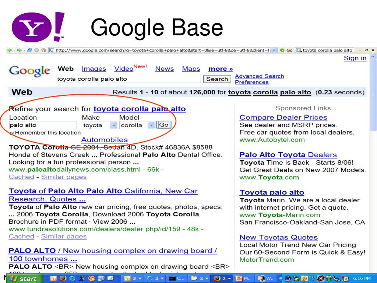Screen dimensions: 377x283
Task: Click the Google engine icon in toolbar search box
Action: (x=299, y=50)
